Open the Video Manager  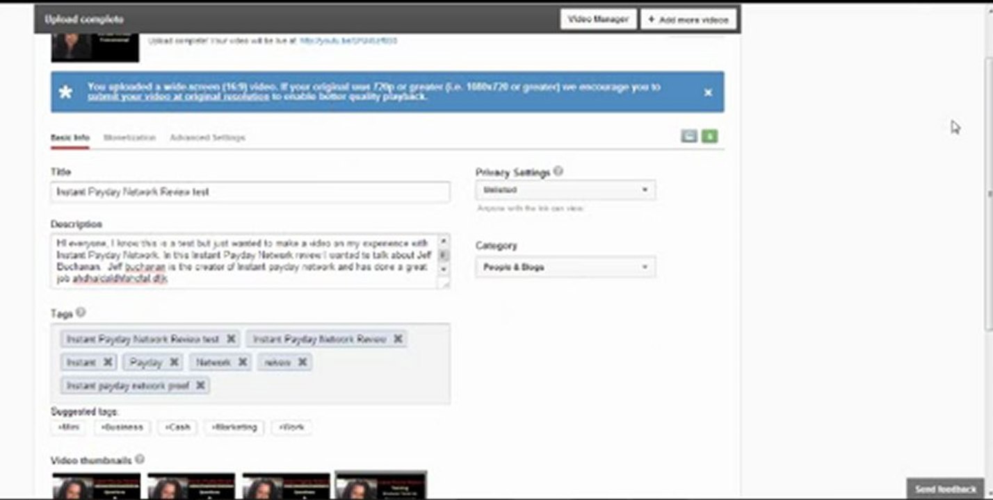pyautogui.click(x=598, y=19)
